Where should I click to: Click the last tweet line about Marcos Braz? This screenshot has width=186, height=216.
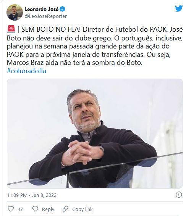(74, 63)
